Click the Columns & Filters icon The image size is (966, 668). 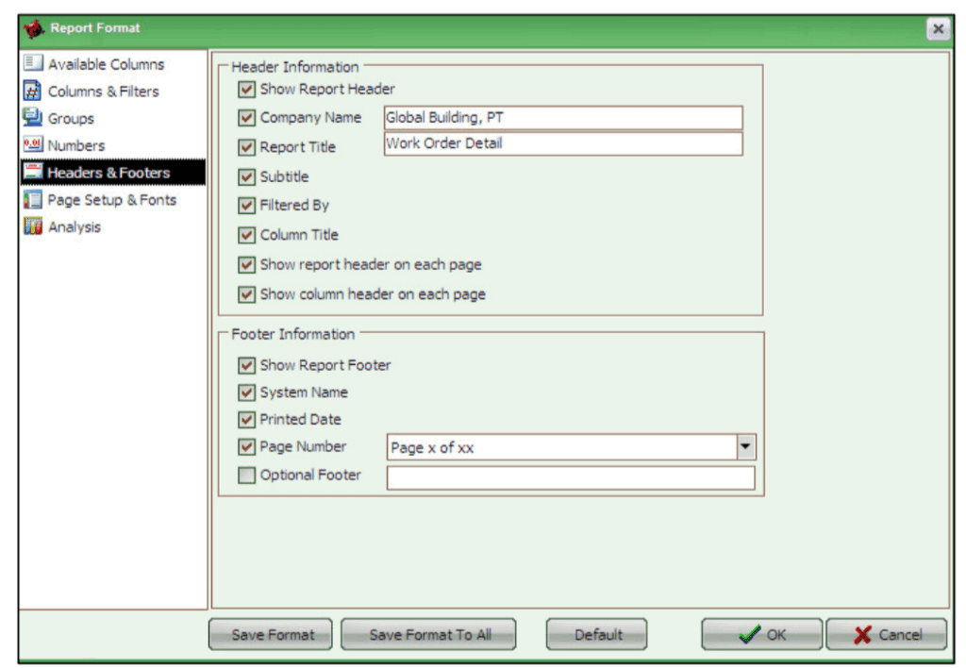(33, 92)
